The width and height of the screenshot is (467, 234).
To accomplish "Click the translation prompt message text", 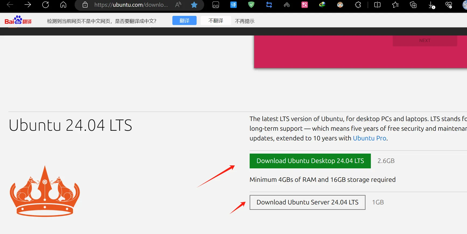I will coord(102,21).
